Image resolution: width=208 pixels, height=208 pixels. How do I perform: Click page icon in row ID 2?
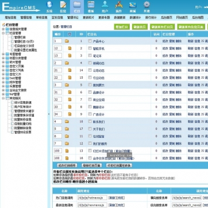(x=70, y=48)
